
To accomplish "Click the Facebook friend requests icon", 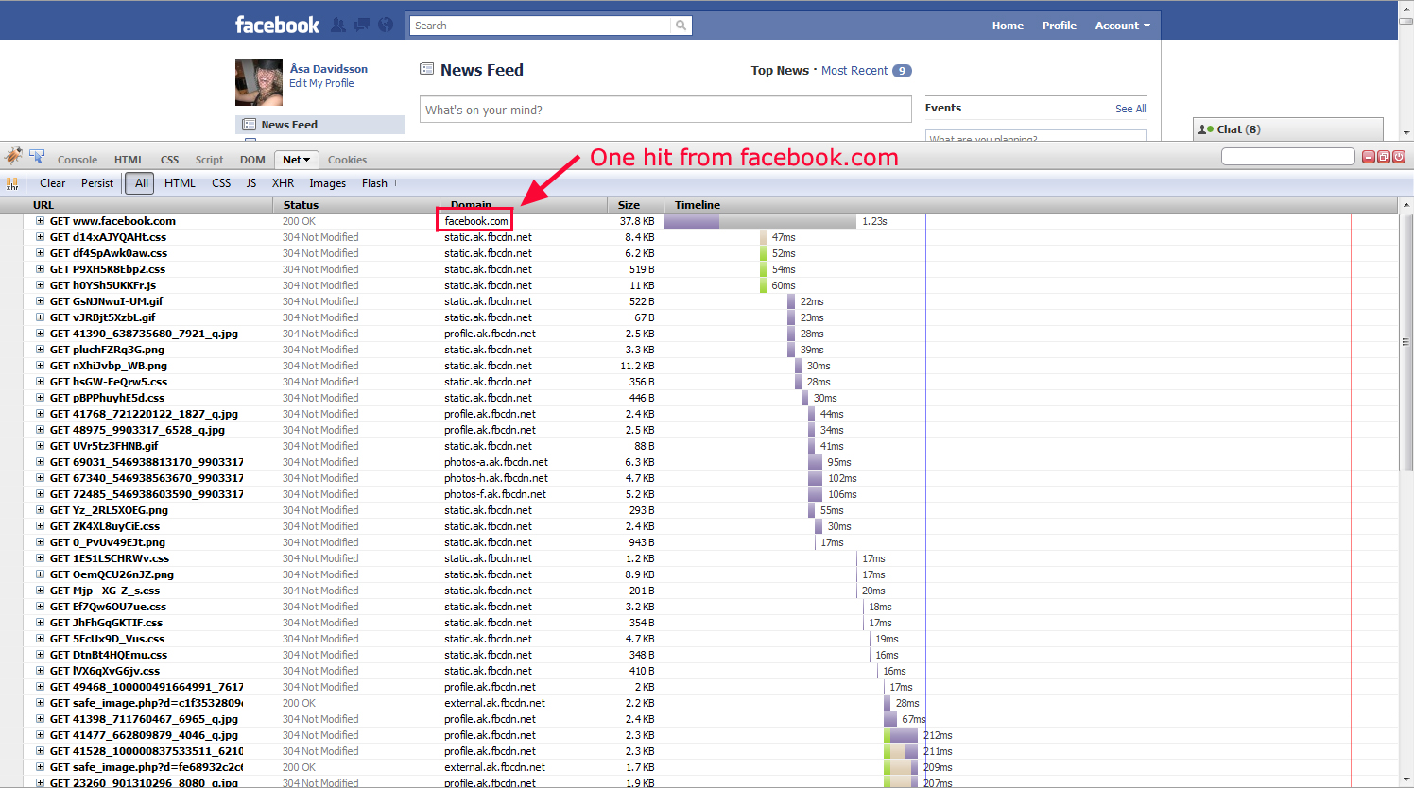I will tap(338, 25).
